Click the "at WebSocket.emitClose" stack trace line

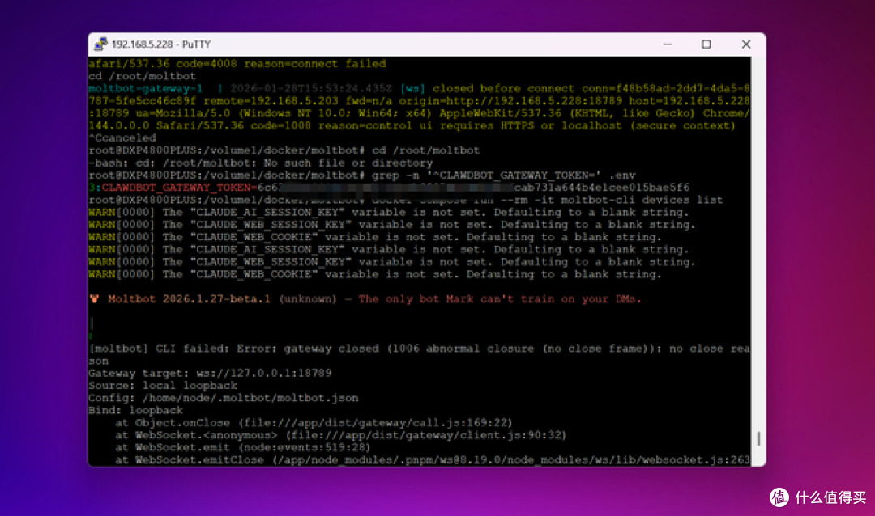click(433, 459)
